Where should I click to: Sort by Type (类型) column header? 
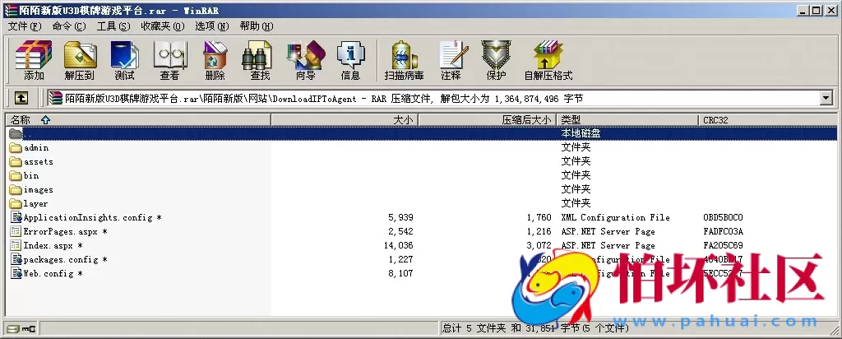627,120
